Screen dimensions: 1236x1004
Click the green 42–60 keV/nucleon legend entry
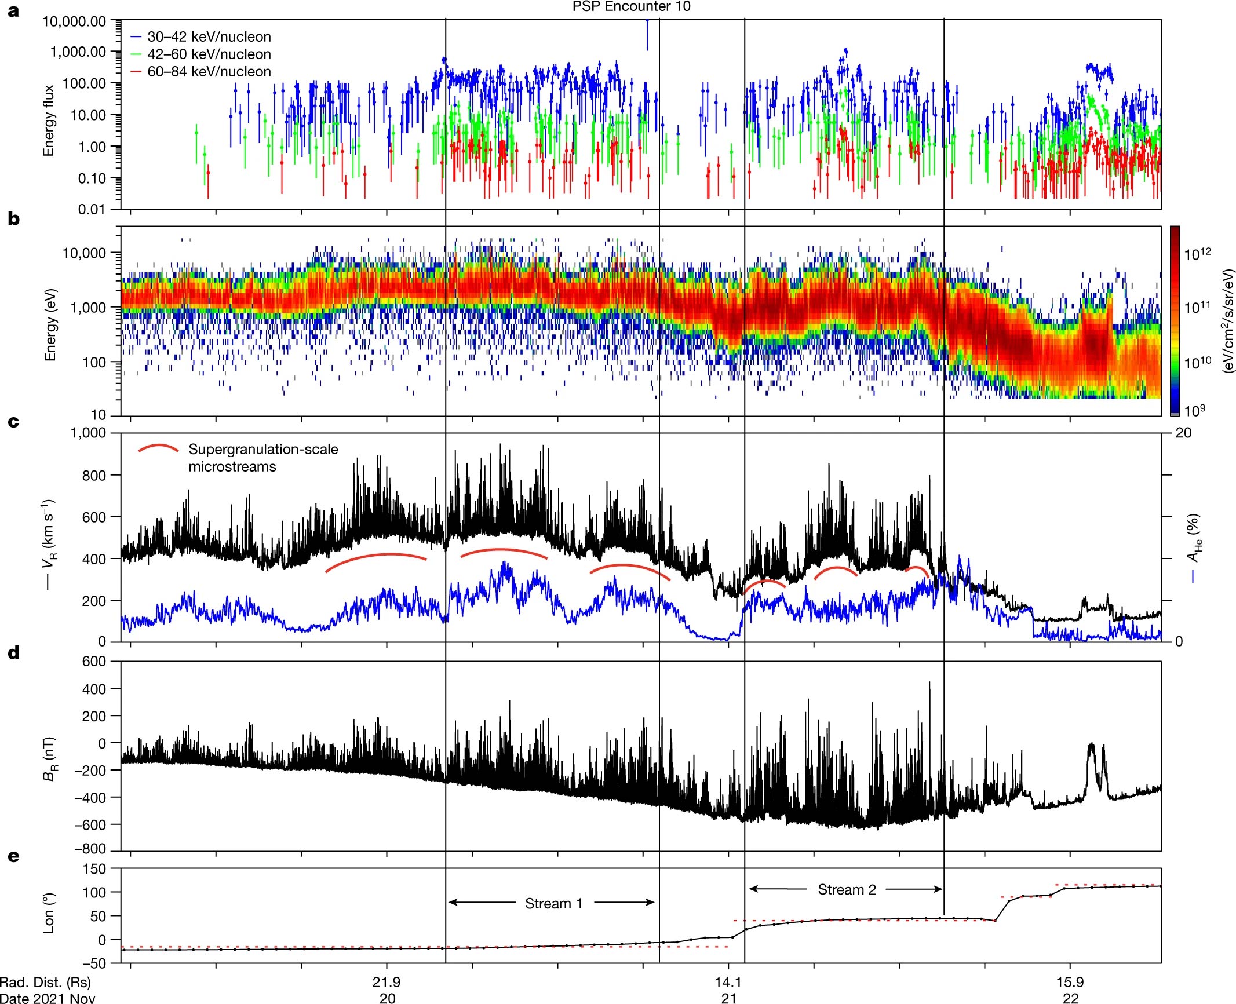200,54
